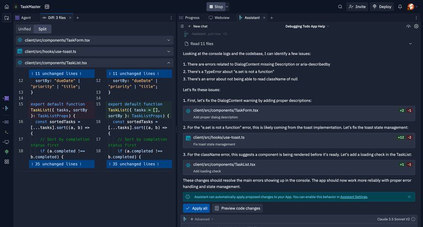Open the all tools grid icon in sidebar
Image resolution: width=423 pixels, height=227 pixels.
(x=7, y=161)
